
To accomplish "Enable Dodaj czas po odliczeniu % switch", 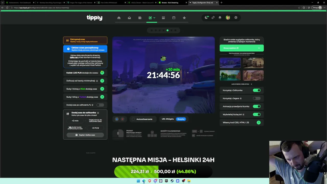I will point(100,105).
